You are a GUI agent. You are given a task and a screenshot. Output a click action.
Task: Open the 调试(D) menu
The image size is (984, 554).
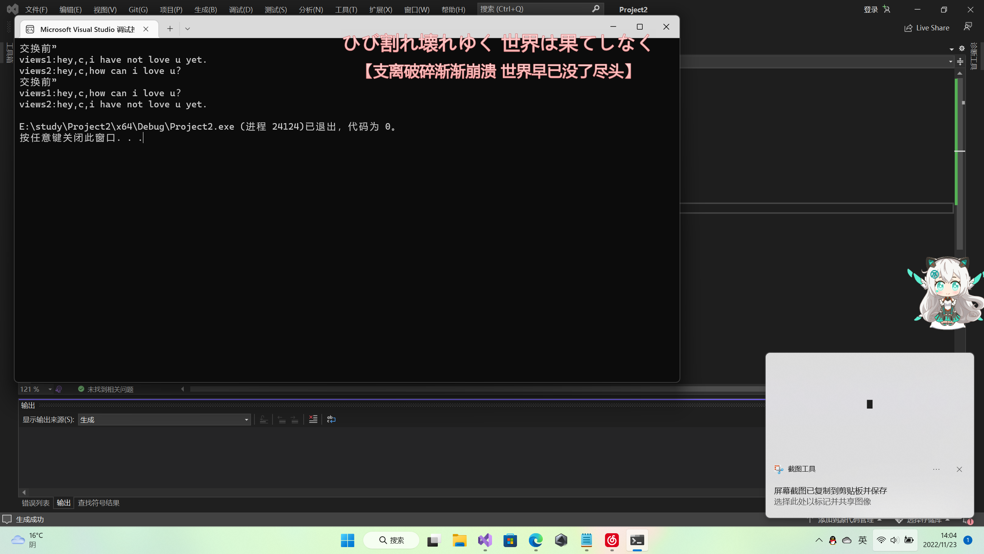pos(241,10)
